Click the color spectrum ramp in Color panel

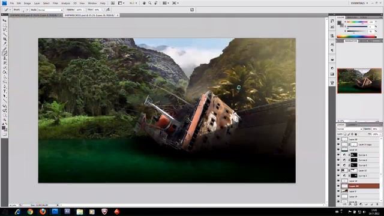click(x=356, y=37)
